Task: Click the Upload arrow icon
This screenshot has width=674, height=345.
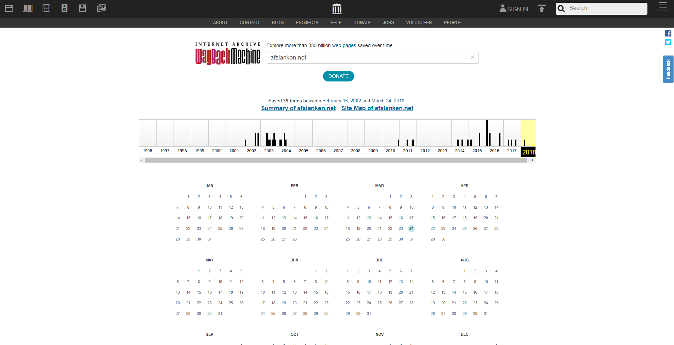Action: (x=542, y=9)
